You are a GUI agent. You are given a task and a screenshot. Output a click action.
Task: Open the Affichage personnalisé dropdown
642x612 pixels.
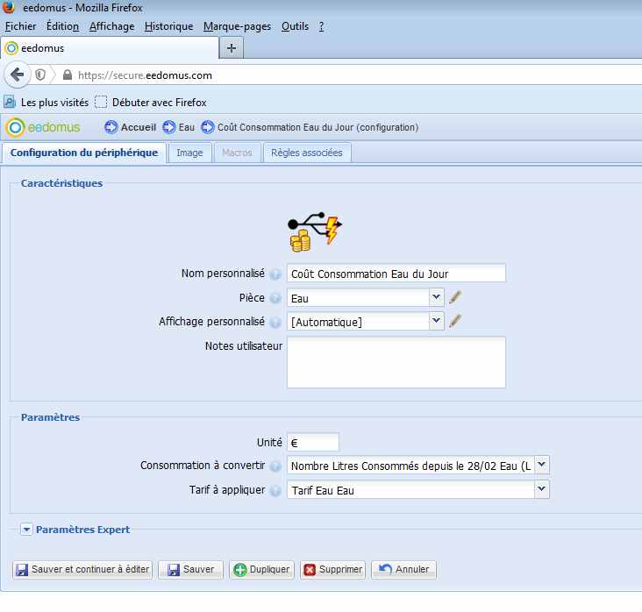point(437,322)
